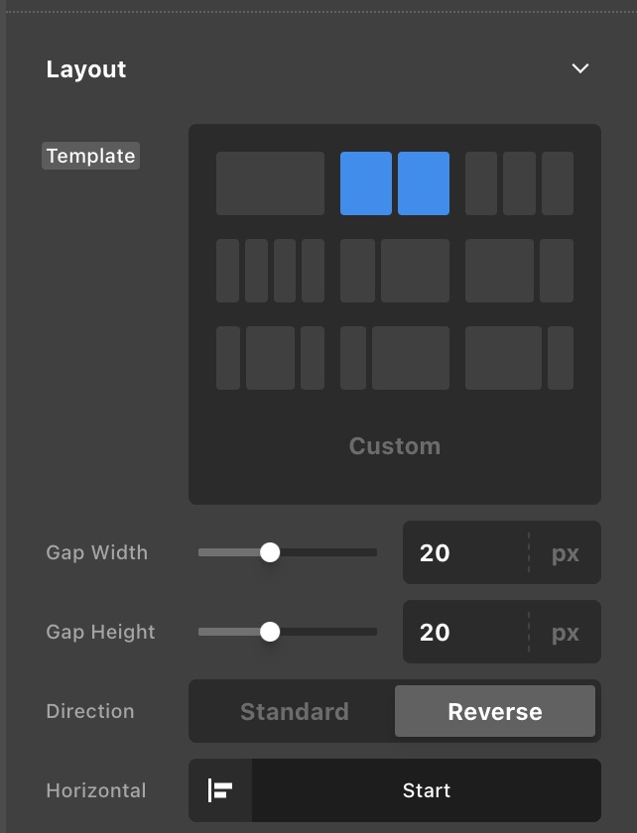
Task: Select the two equal columns template
Action: pos(394,183)
